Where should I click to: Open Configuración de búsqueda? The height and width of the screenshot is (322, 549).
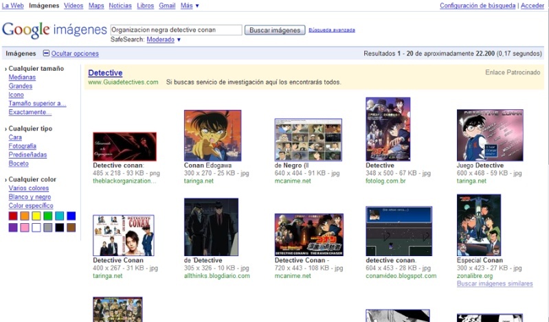(478, 5)
